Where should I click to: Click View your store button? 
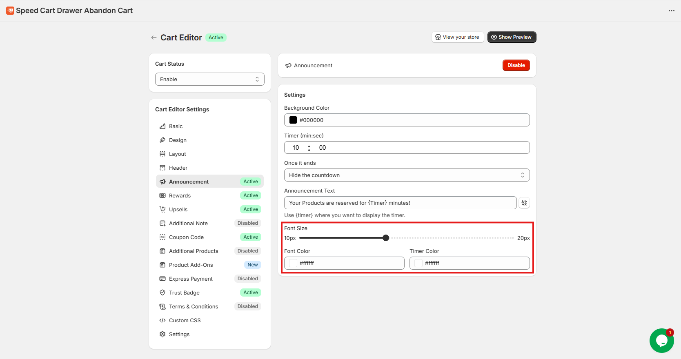point(457,37)
